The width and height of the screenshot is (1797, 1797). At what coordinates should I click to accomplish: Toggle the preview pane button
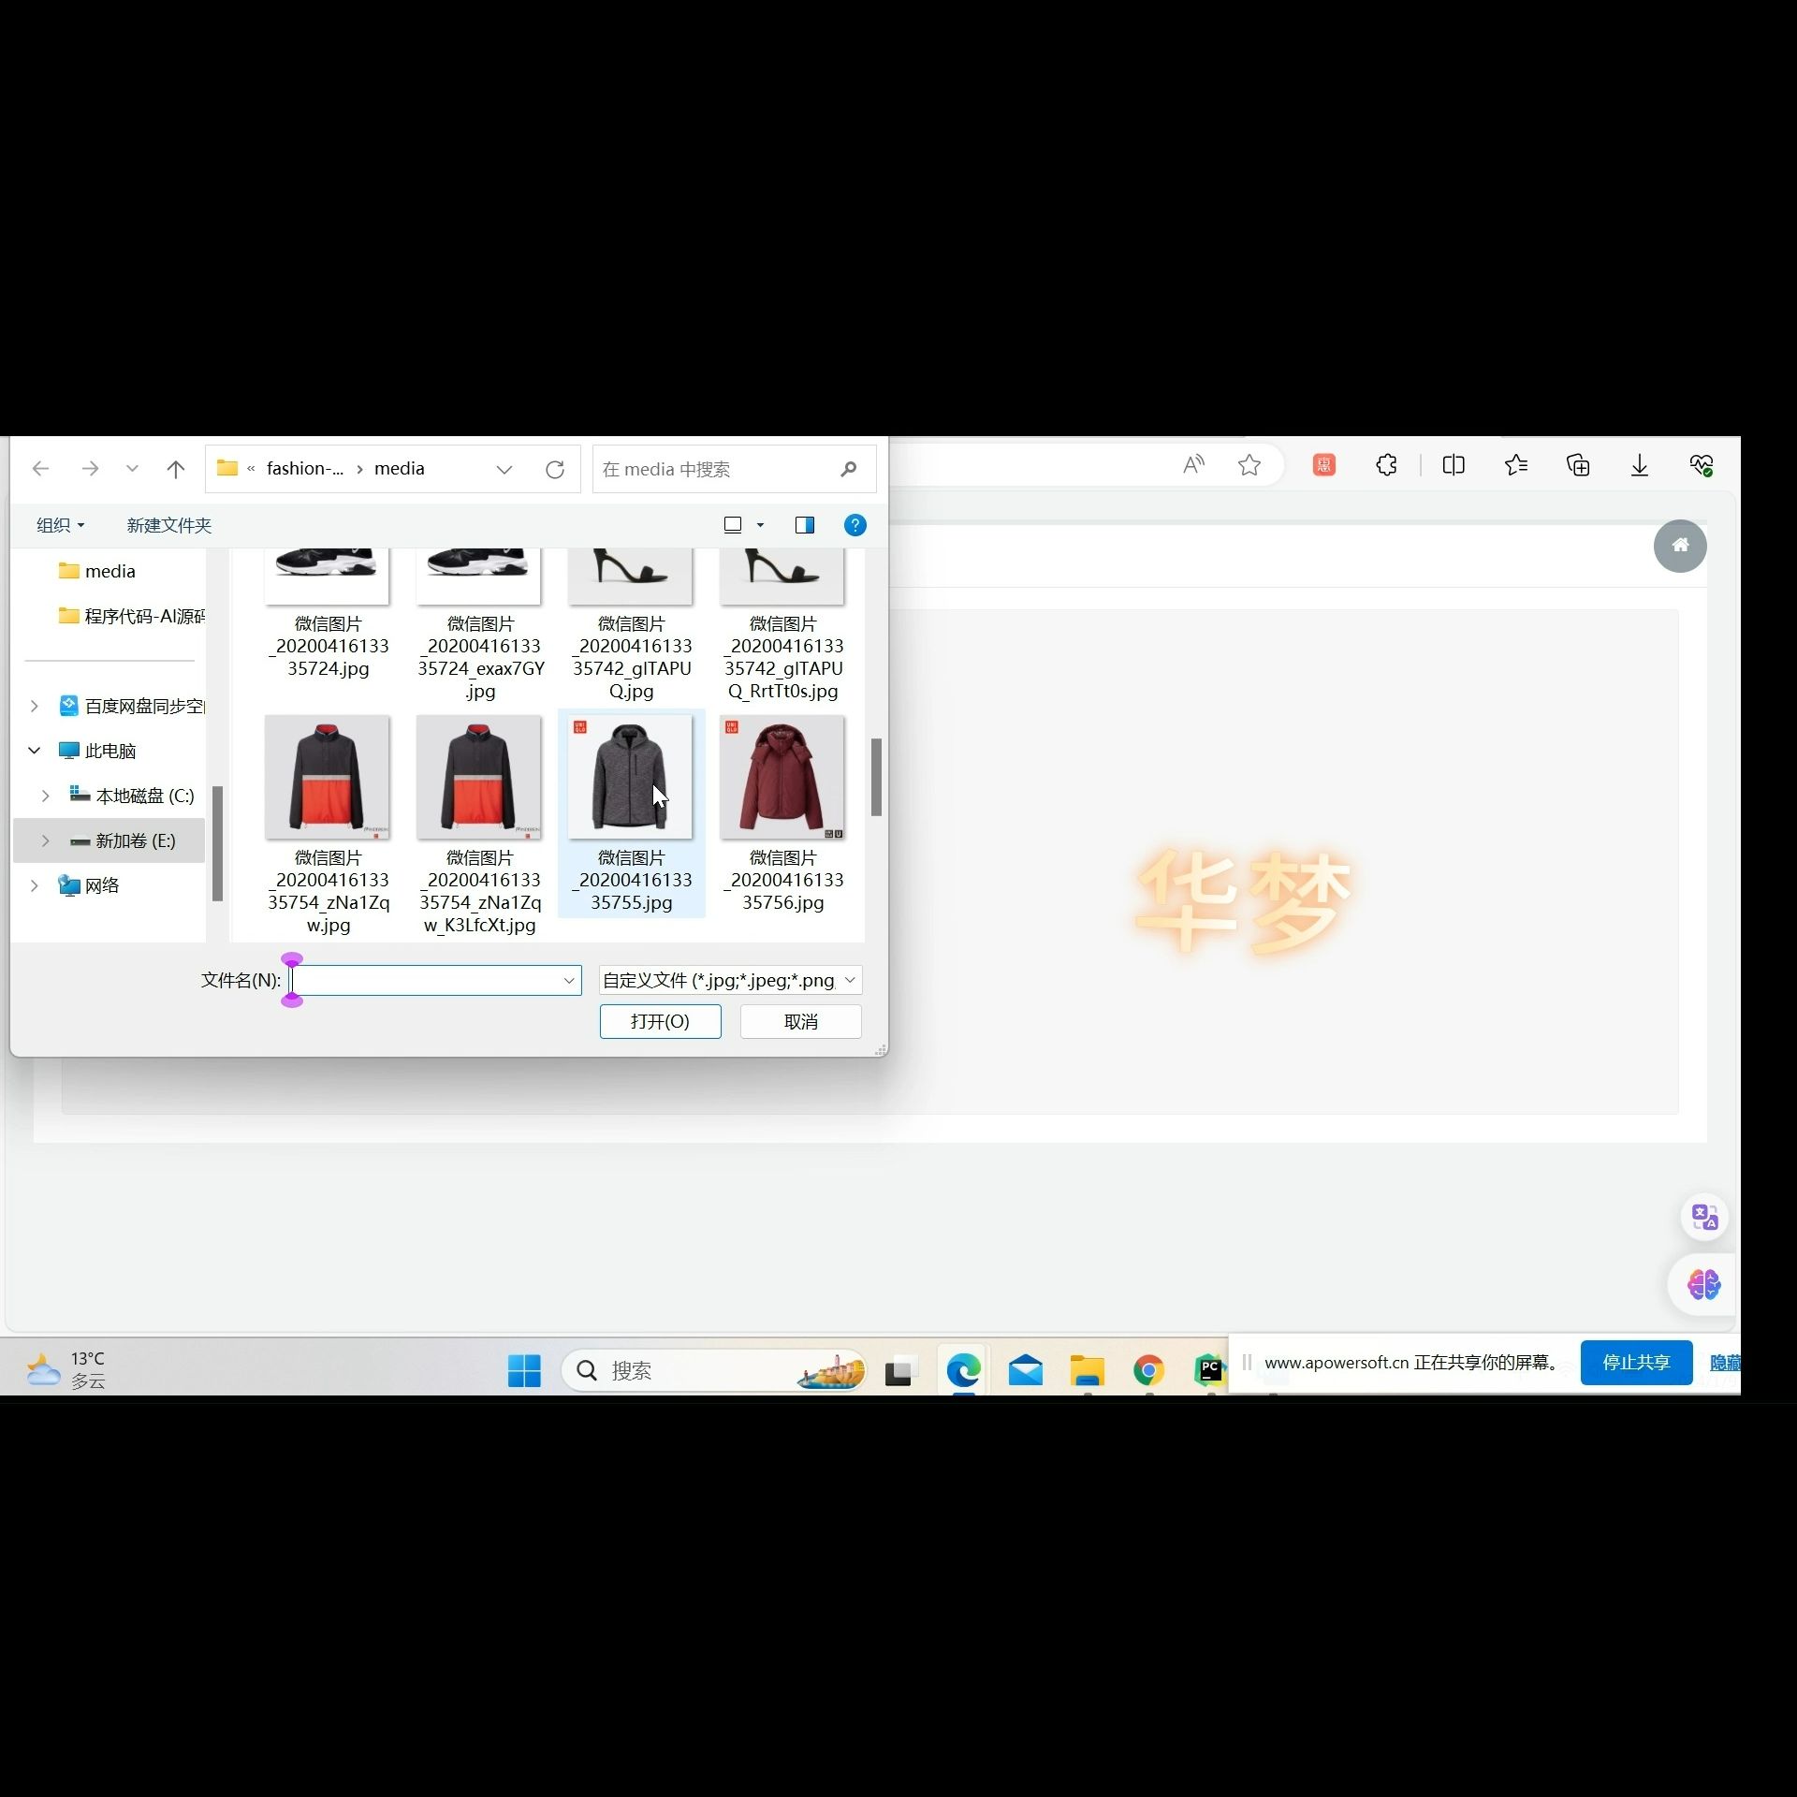pyautogui.click(x=804, y=525)
